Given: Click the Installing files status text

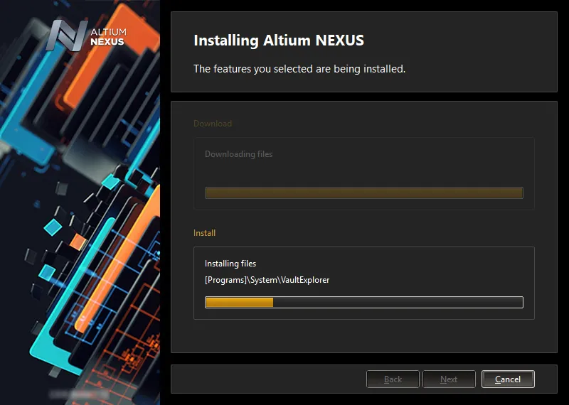Looking at the screenshot, I should (x=230, y=264).
